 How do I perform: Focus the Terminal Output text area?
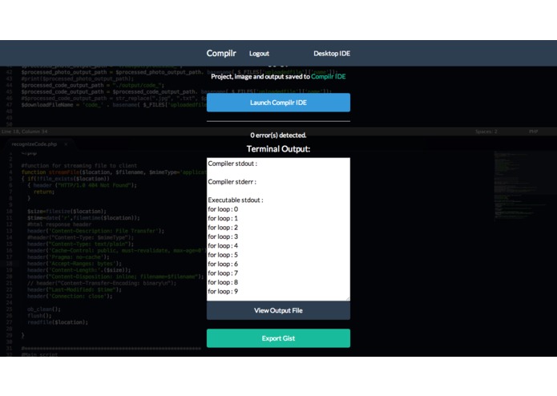click(x=278, y=229)
